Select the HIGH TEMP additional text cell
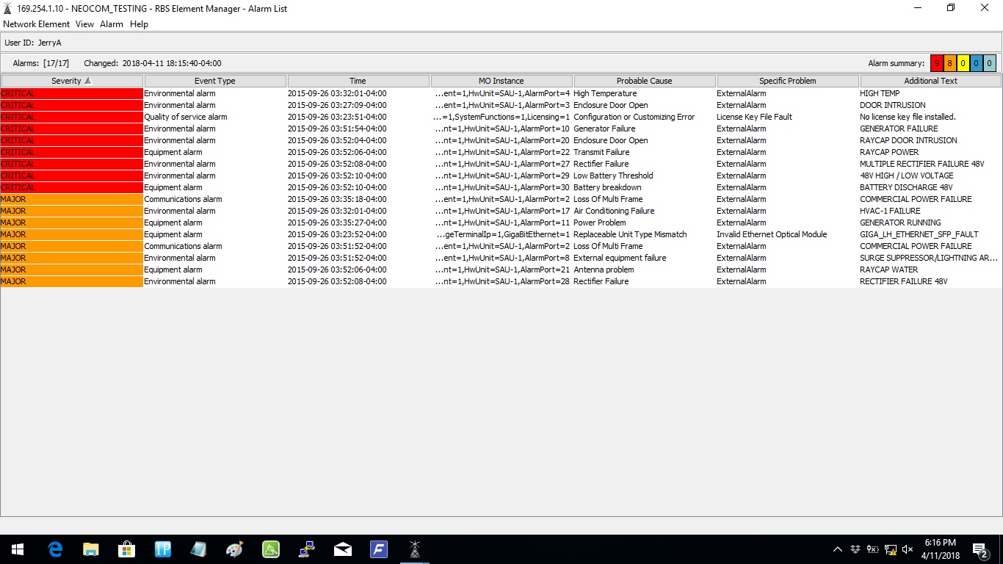The height and width of the screenshot is (564, 1003). (930, 93)
